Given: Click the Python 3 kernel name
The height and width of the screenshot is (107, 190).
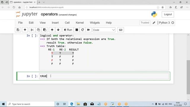Looking at the screenshot, I should (164, 23).
